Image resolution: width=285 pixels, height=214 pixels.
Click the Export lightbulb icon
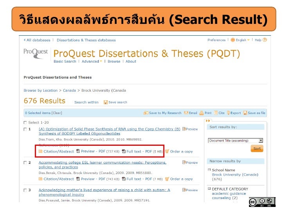click(229, 113)
